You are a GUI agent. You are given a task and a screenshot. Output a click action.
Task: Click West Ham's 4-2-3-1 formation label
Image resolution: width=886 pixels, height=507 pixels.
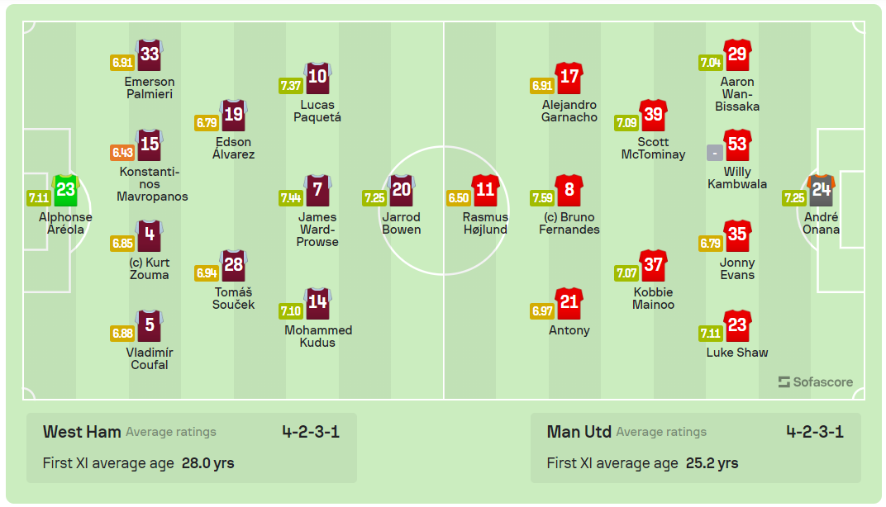(310, 432)
